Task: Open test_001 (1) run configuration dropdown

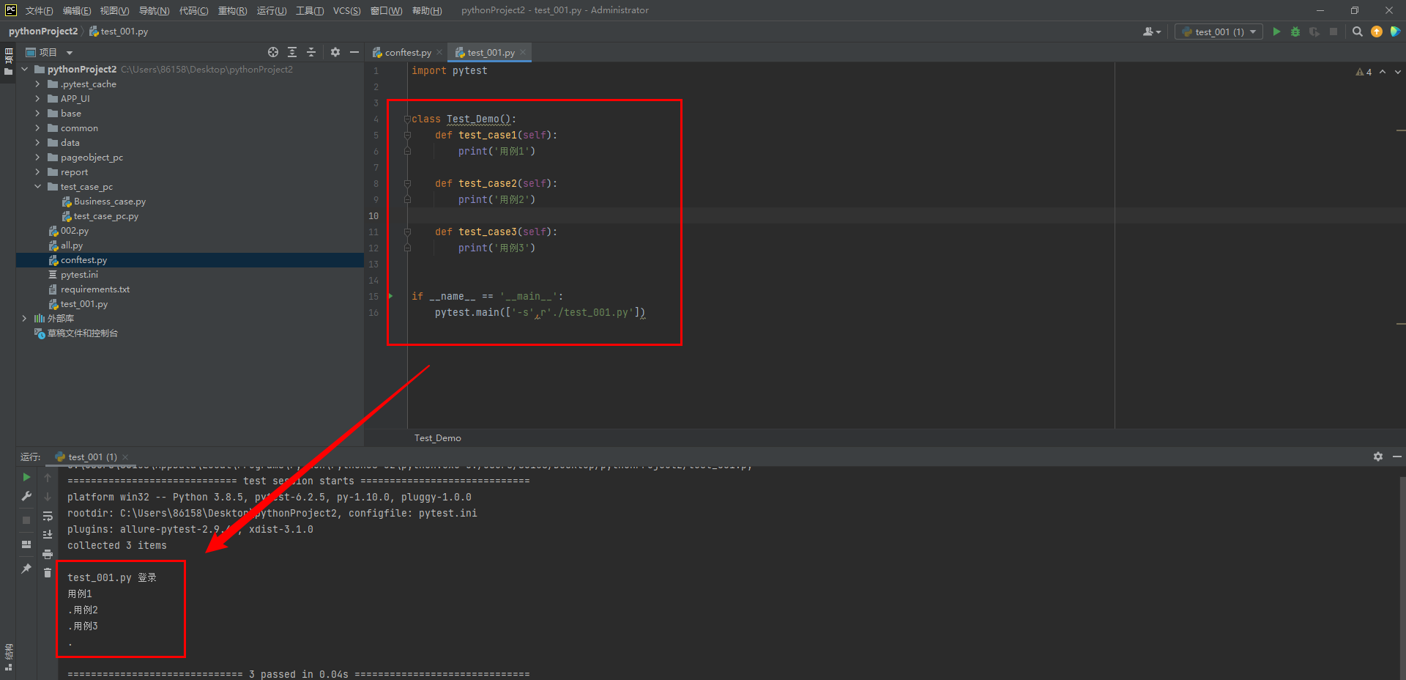Action: coord(1219,32)
